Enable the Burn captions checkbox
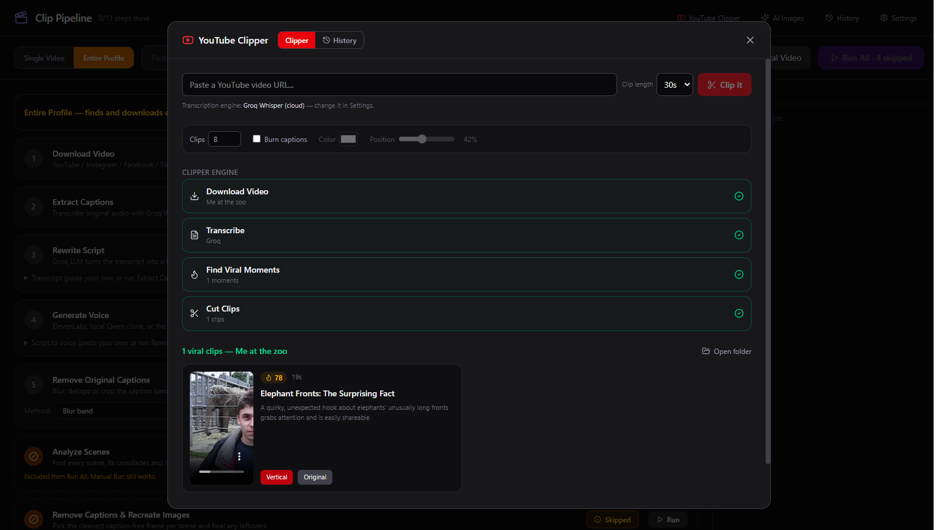Image resolution: width=943 pixels, height=530 pixels. coord(256,139)
